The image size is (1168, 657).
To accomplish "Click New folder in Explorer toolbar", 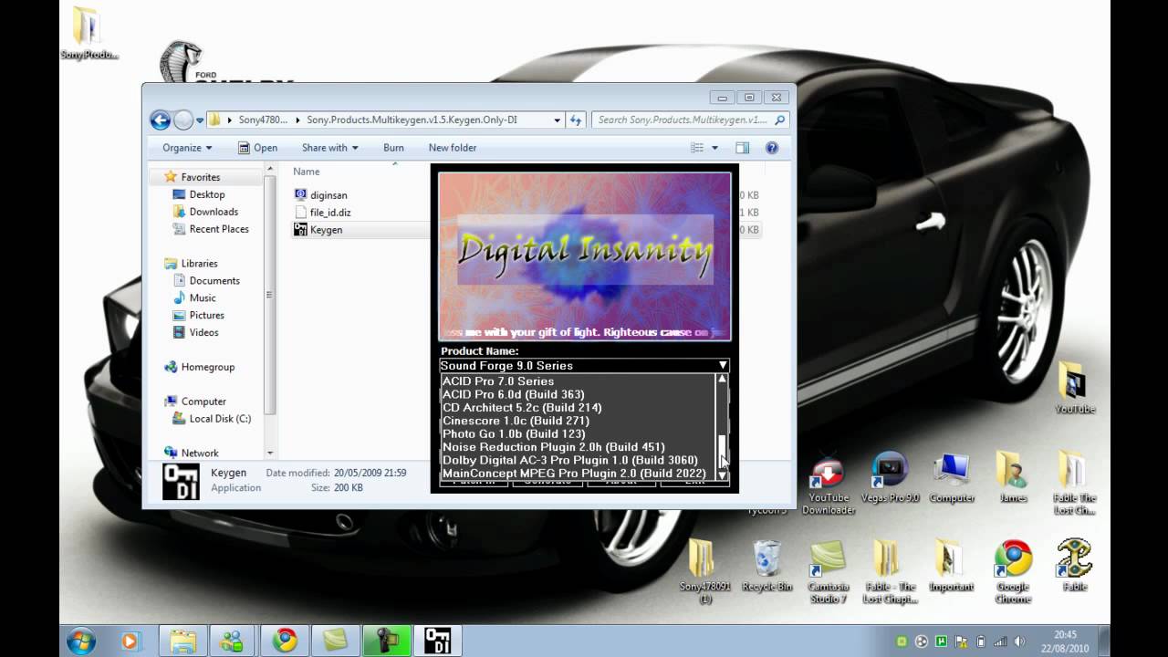I will coord(453,148).
